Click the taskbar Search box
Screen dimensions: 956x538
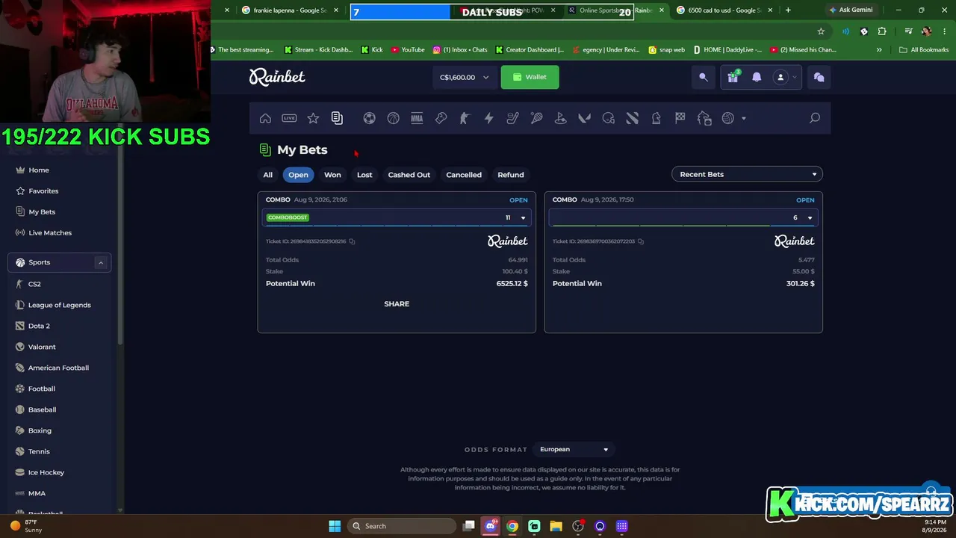click(x=401, y=526)
